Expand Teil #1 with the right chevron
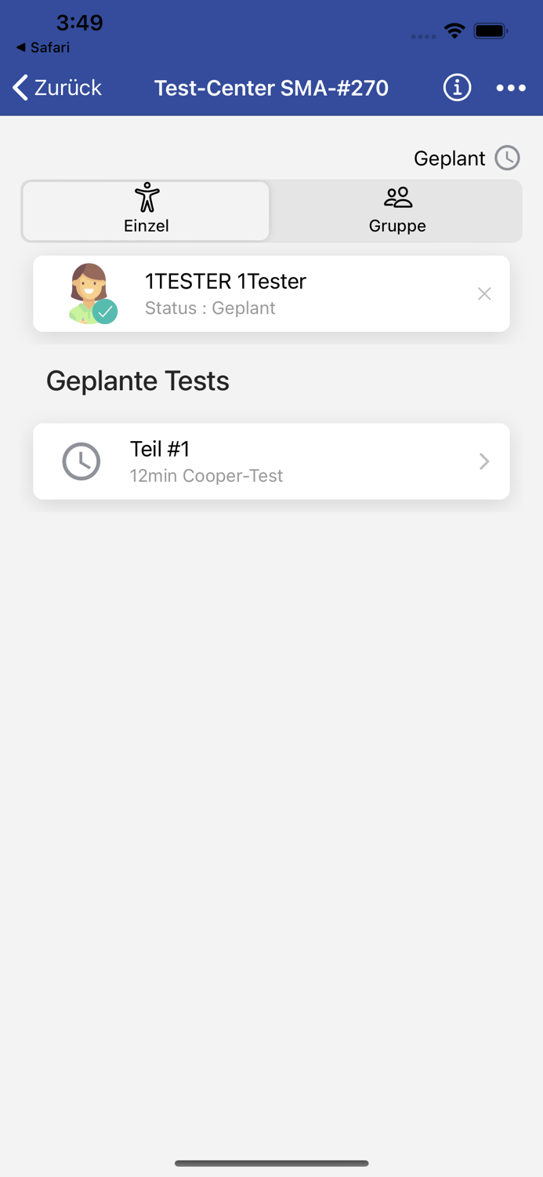Viewport: 543px width, 1177px height. (x=484, y=461)
